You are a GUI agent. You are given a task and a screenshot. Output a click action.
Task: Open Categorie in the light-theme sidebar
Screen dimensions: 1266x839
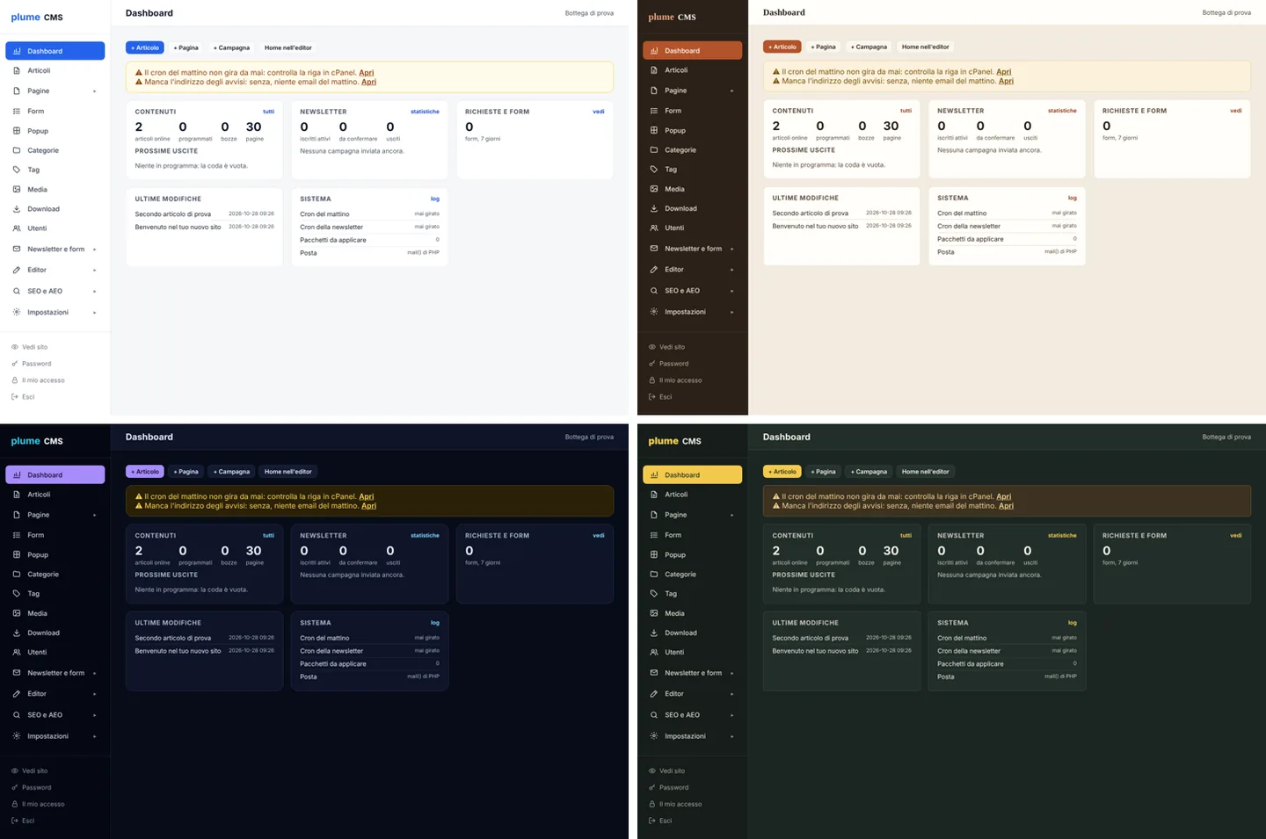pos(55,150)
